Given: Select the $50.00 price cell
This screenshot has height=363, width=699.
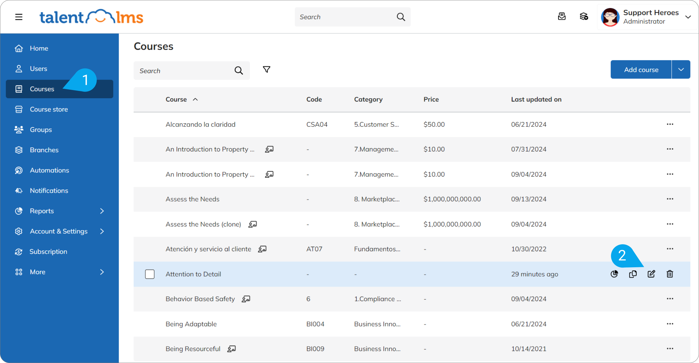Looking at the screenshot, I should click(x=434, y=125).
